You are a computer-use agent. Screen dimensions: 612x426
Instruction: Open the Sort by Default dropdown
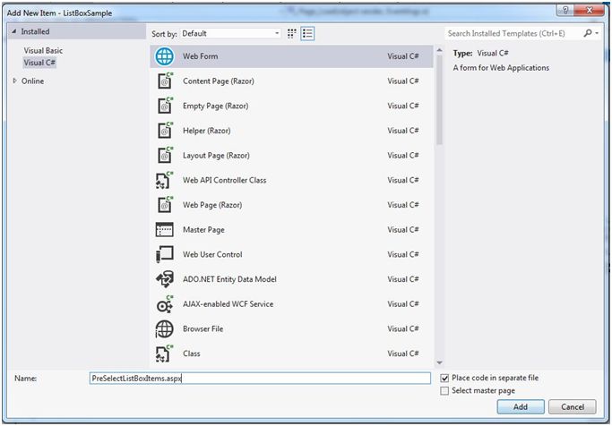230,33
